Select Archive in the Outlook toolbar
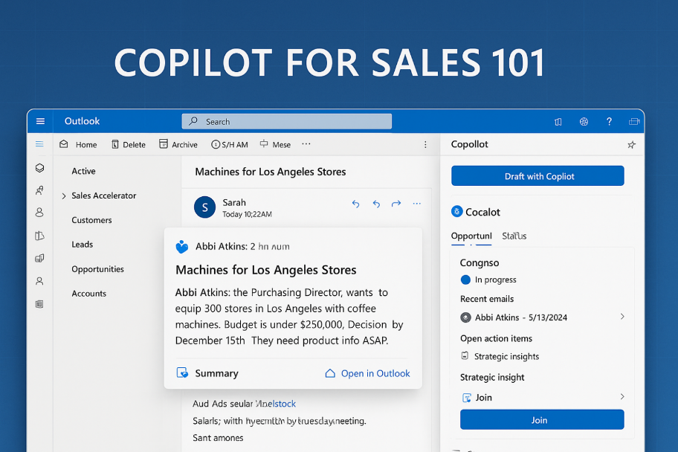 178,144
